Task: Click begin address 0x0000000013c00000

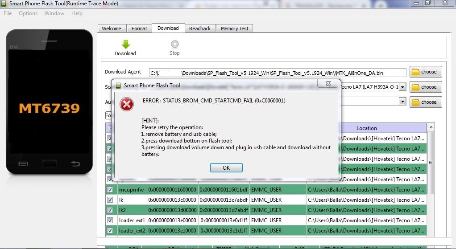Action: pos(172,200)
